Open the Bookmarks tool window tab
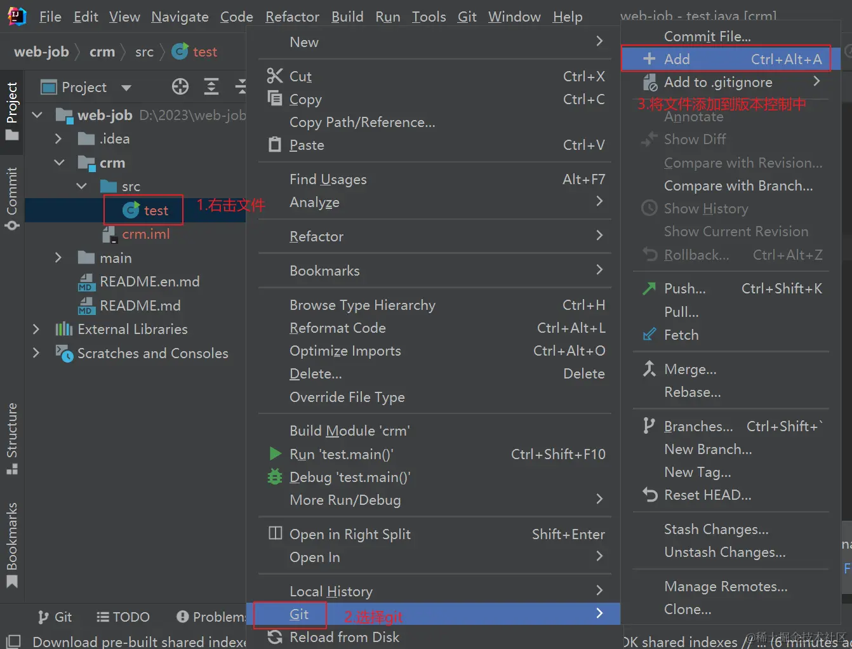This screenshot has height=649, width=852. pos(12,545)
